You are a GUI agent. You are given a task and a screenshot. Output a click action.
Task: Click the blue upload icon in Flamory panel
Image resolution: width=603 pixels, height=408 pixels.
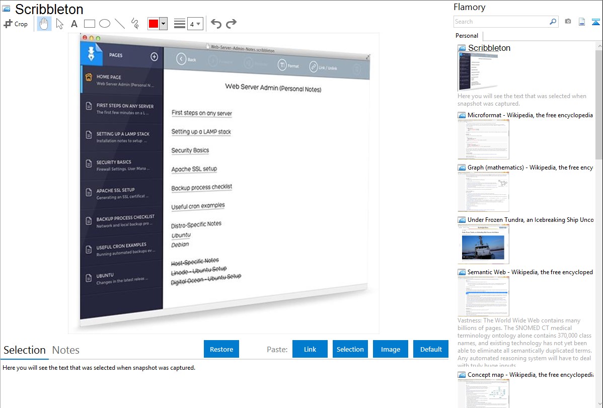[x=595, y=22]
